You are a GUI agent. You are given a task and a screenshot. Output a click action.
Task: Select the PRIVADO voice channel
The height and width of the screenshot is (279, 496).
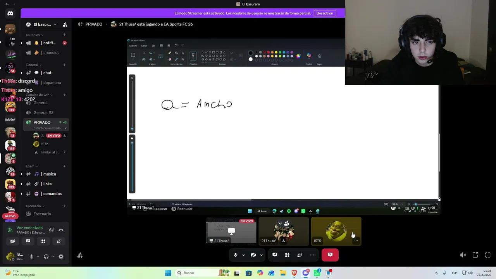point(46,124)
